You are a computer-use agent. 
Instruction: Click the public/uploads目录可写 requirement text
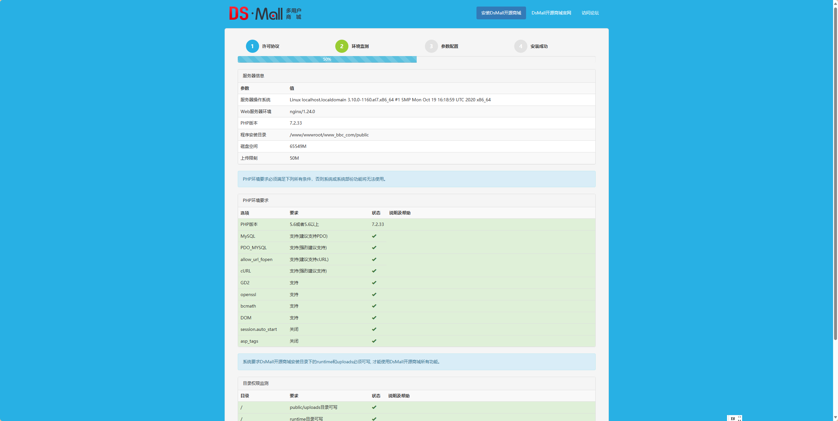(x=313, y=407)
